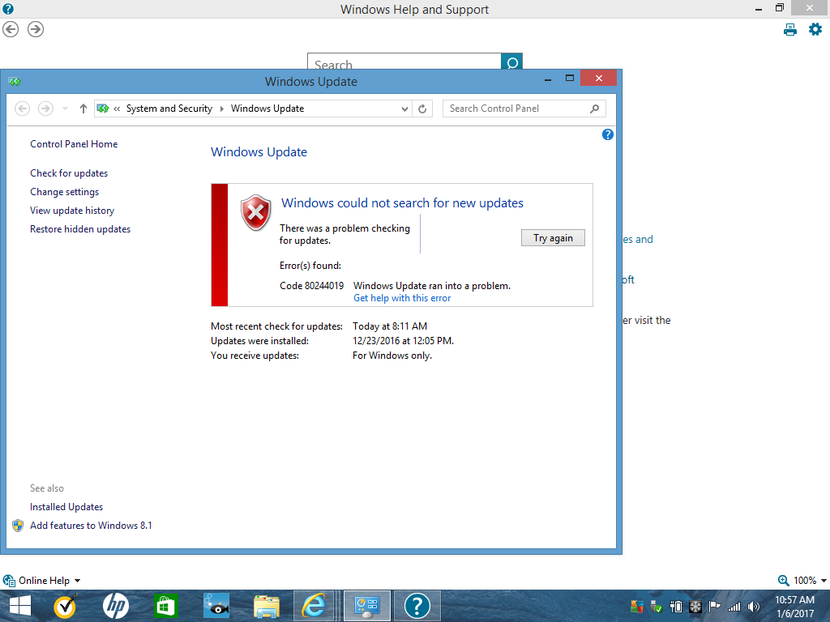Click the battery power tray icon
The width and height of the screenshot is (830, 622).
pos(676,607)
